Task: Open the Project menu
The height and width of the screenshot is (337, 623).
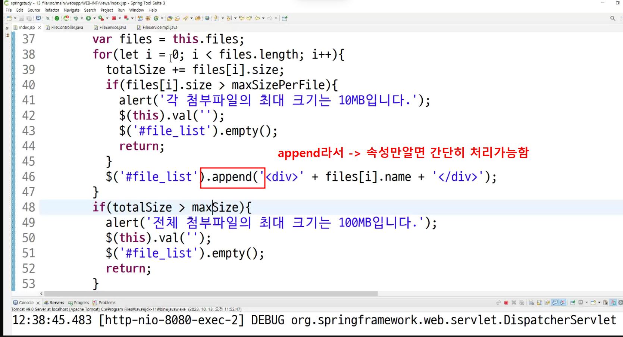Action: pyautogui.click(x=107, y=10)
